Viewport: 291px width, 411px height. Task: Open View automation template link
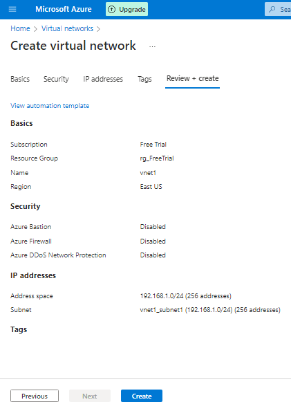pos(50,106)
